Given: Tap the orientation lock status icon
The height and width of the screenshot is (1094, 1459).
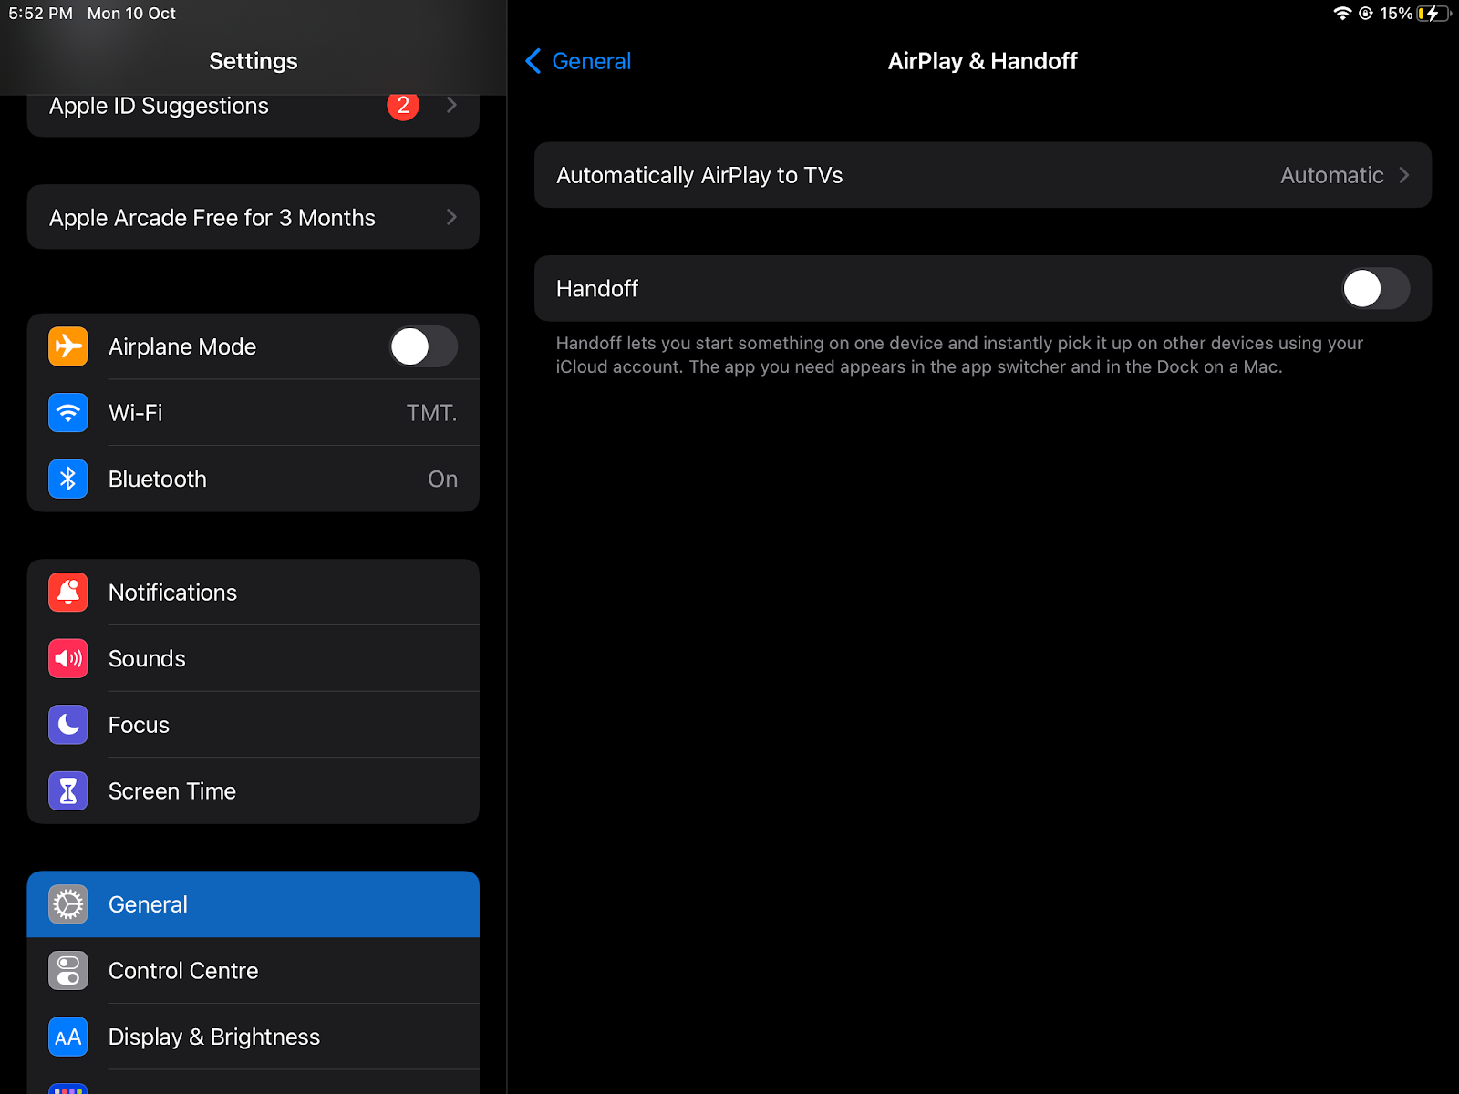Looking at the screenshot, I should click(x=1366, y=14).
